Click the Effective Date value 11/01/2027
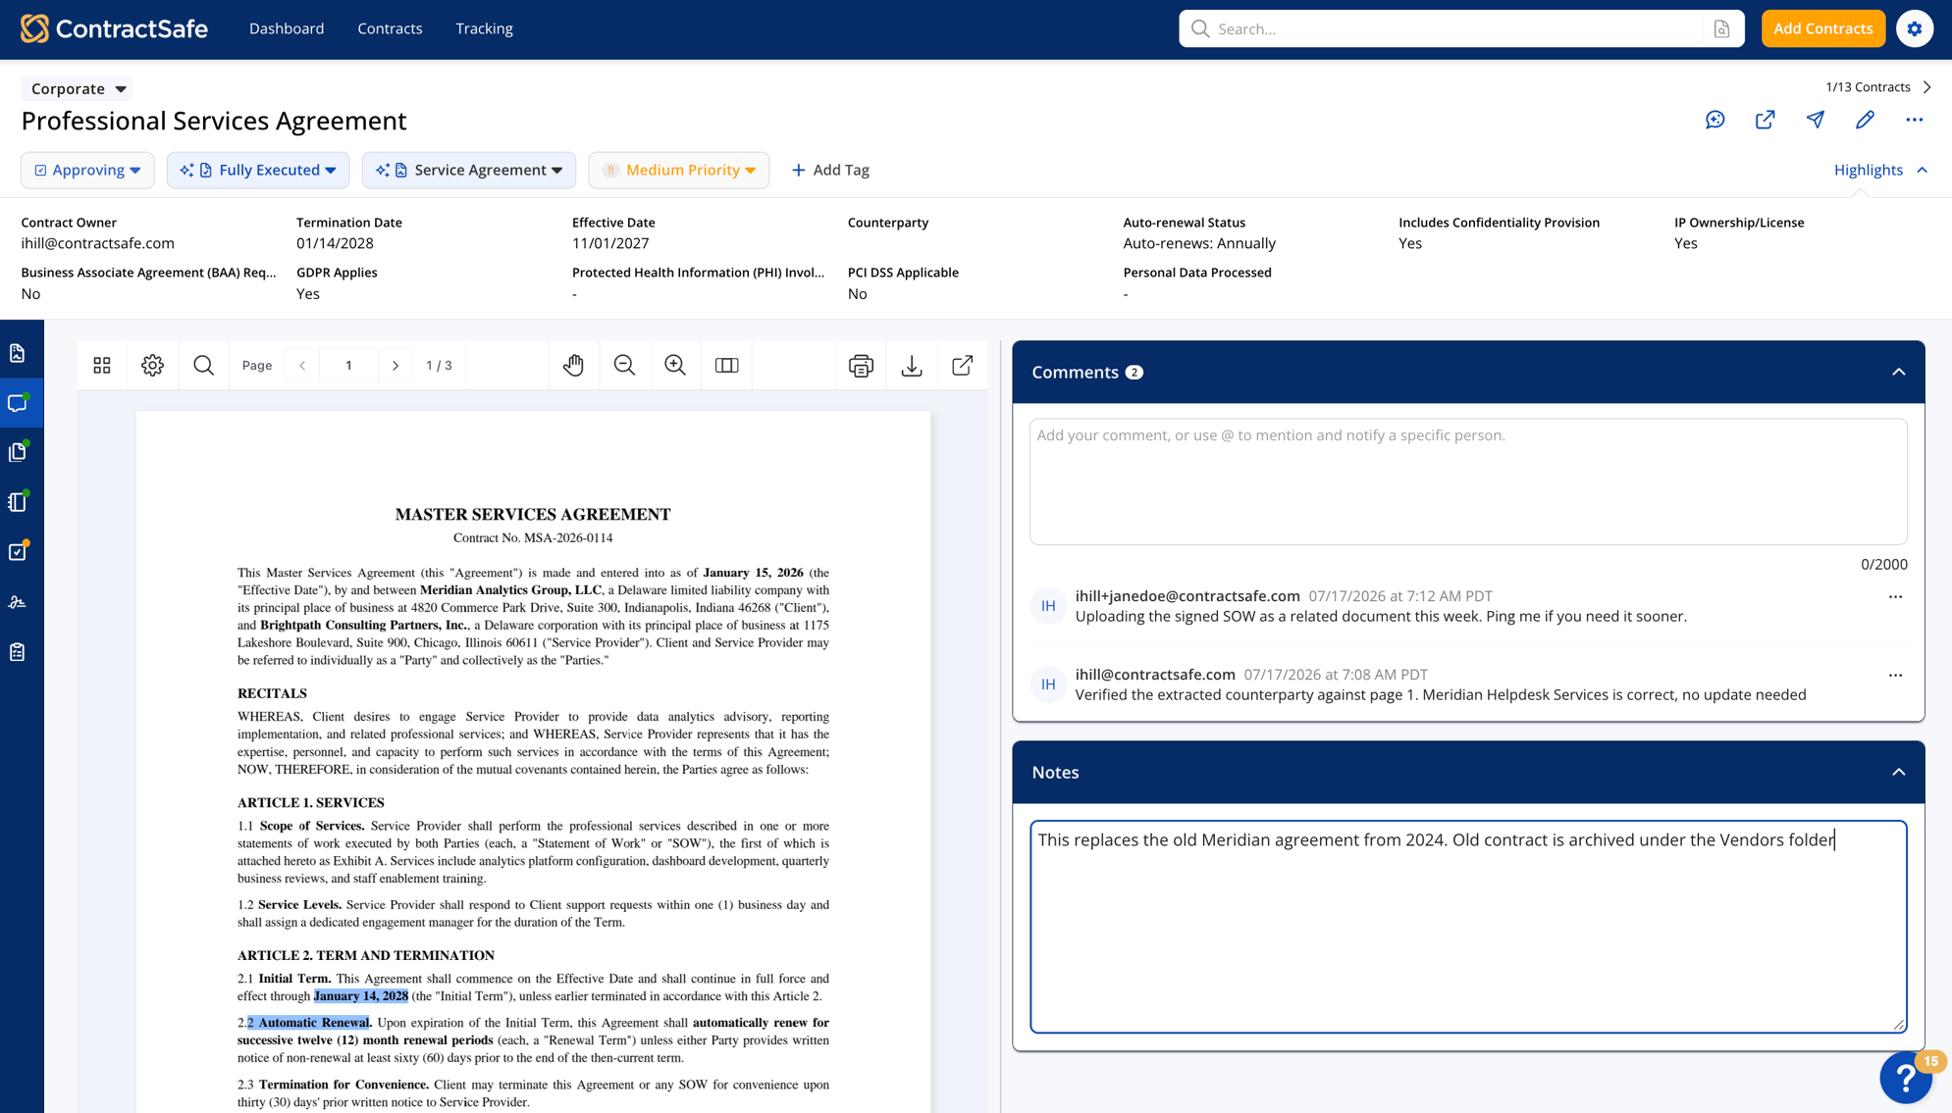The width and height of the screenshot is (1952, 1113). [x=610, y=243]
